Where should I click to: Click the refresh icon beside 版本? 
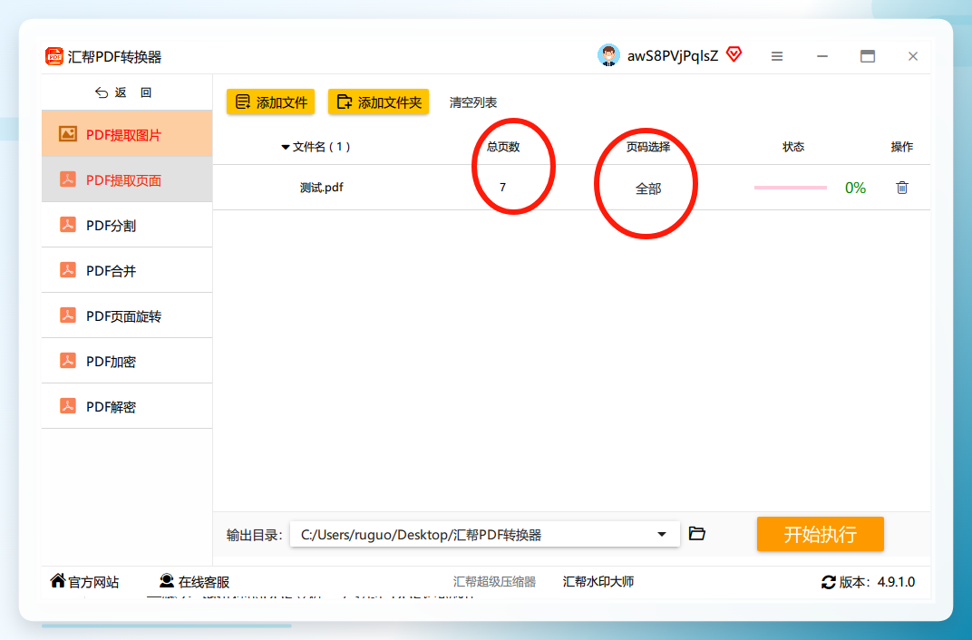coord(828,582)
